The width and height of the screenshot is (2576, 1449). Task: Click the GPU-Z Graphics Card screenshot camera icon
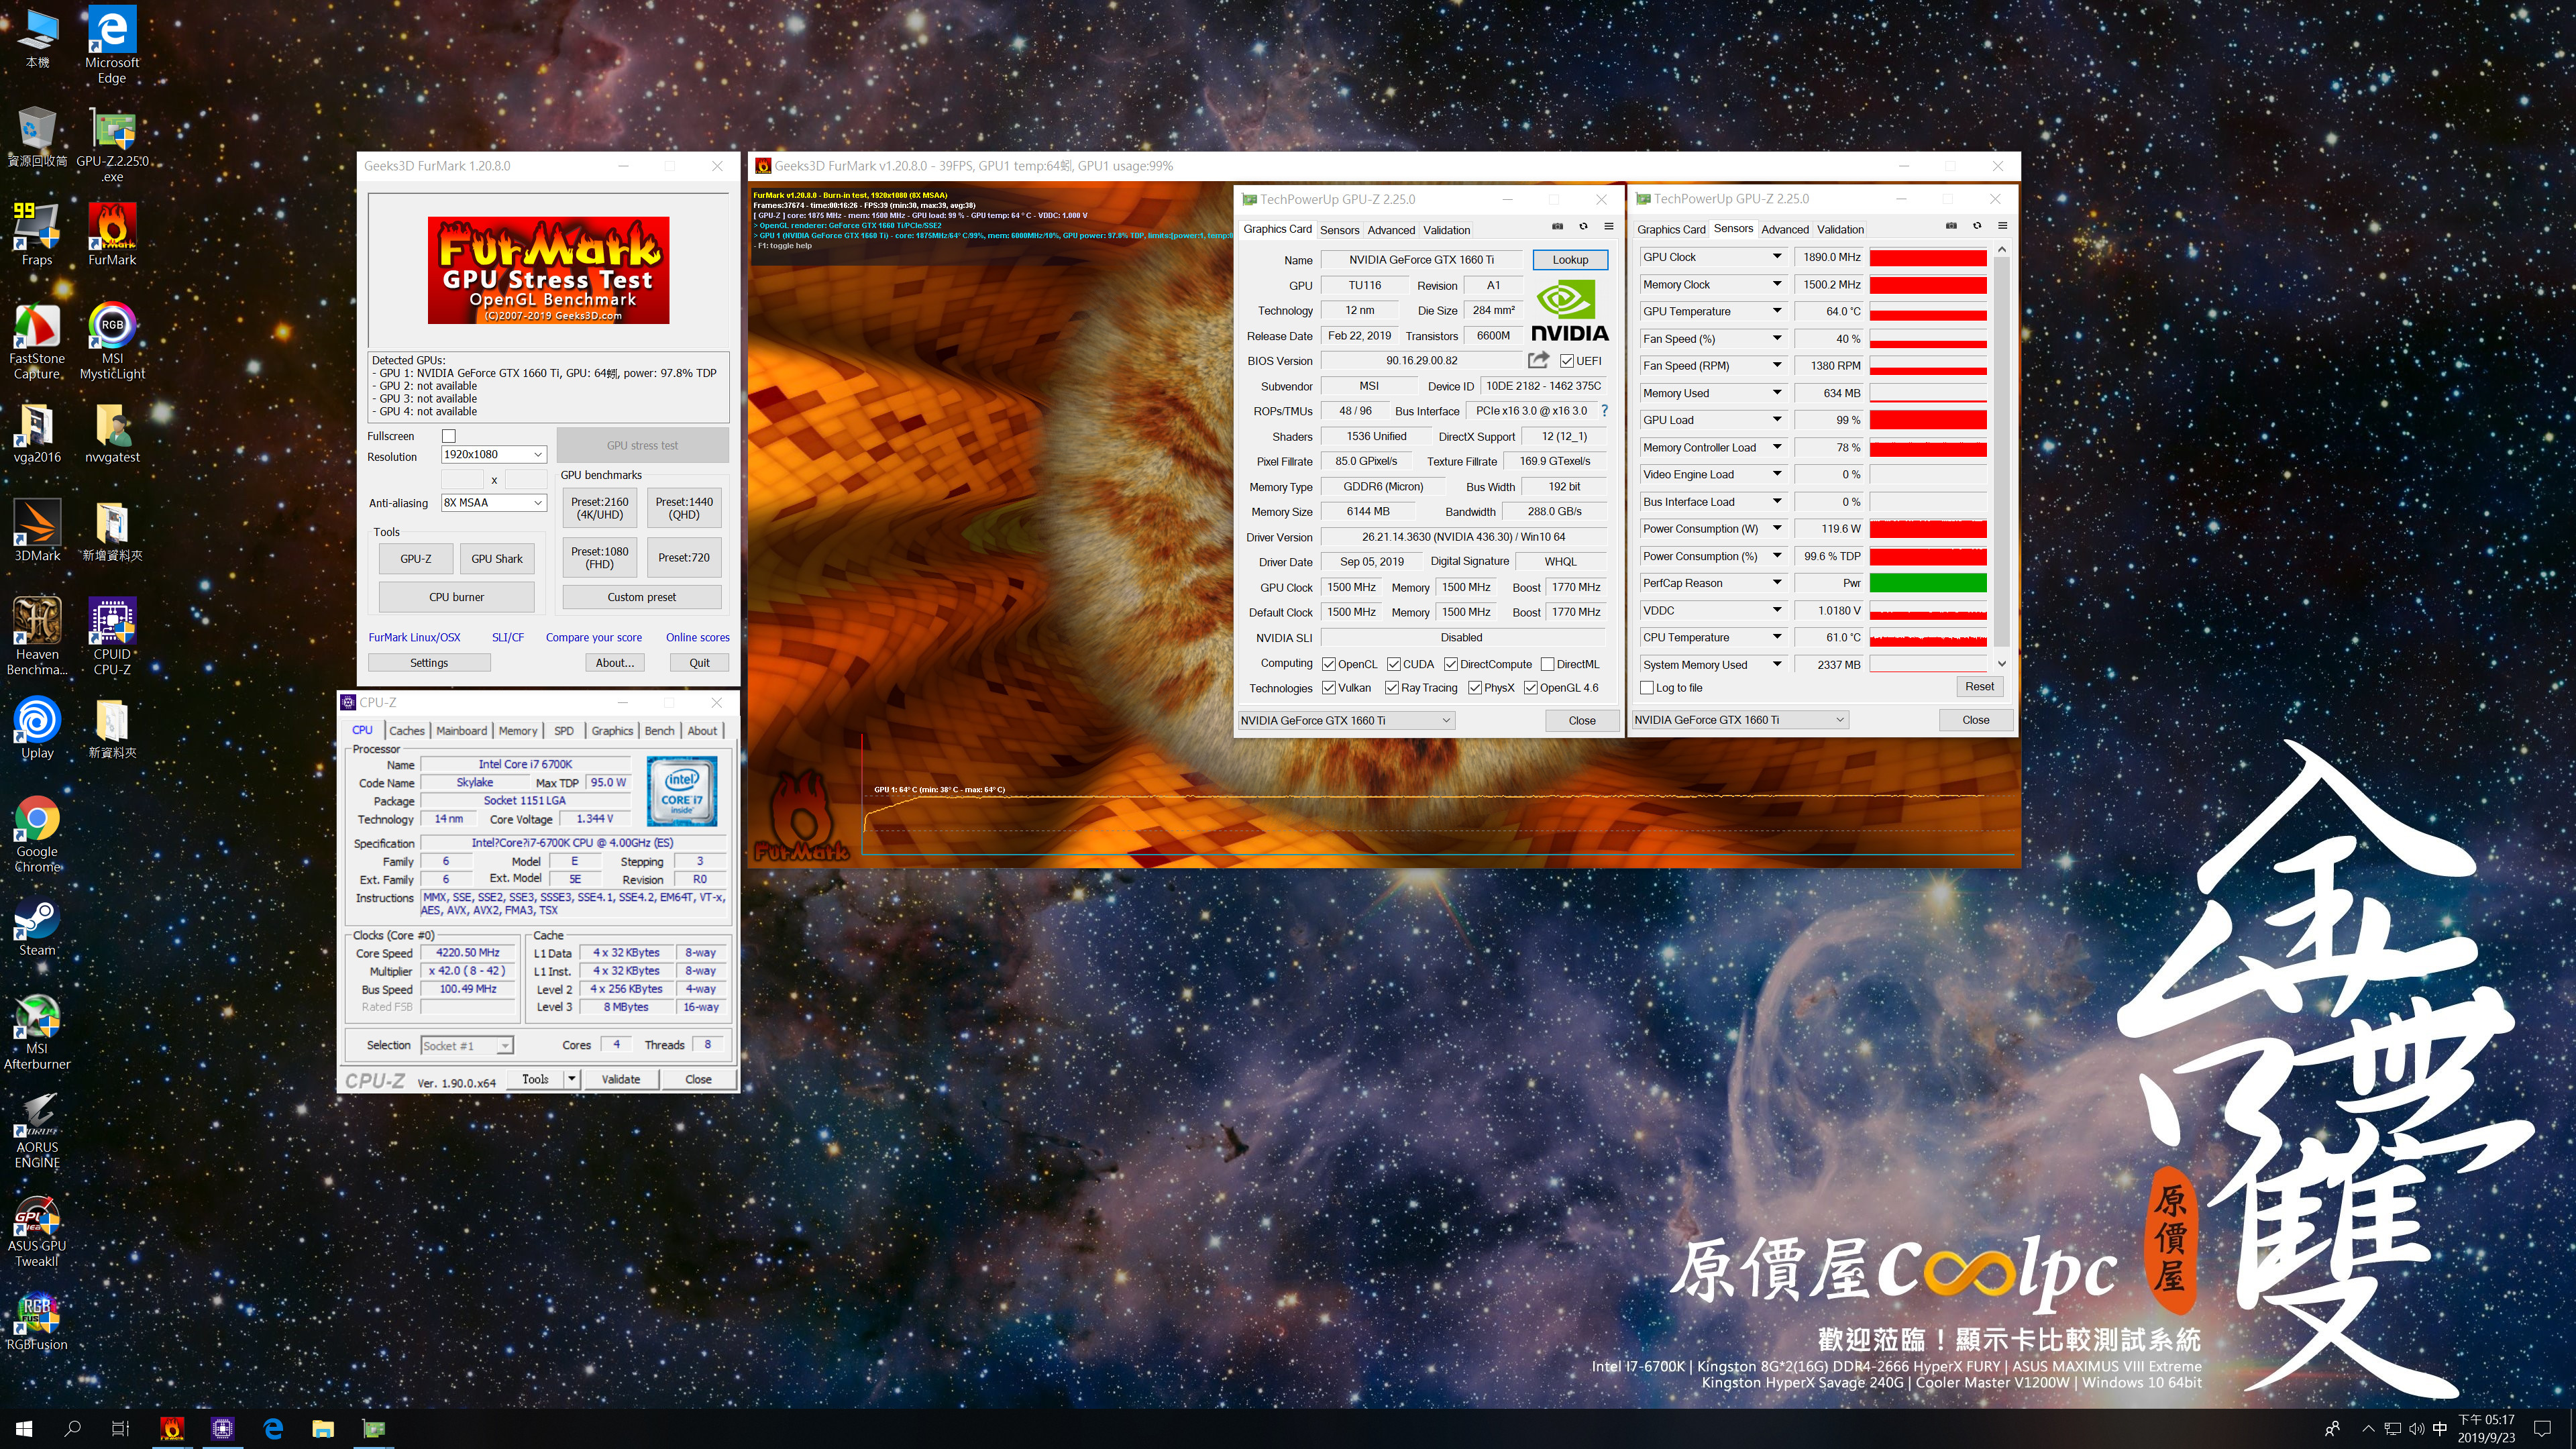tap(1557, 226)
